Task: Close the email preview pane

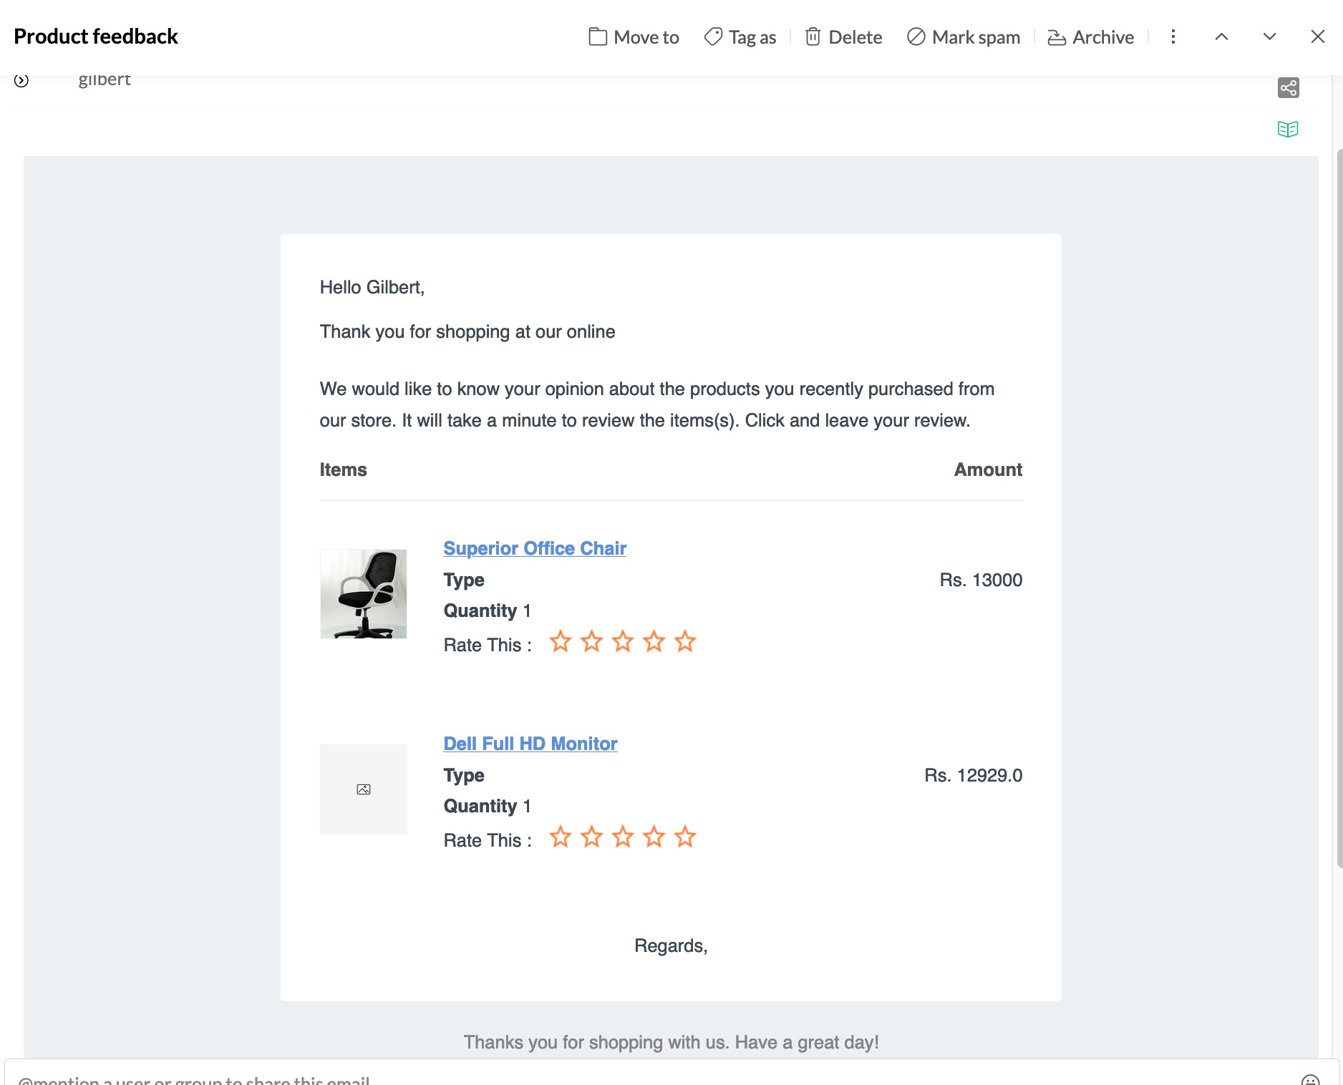Action: click(x=1317, y=37)
